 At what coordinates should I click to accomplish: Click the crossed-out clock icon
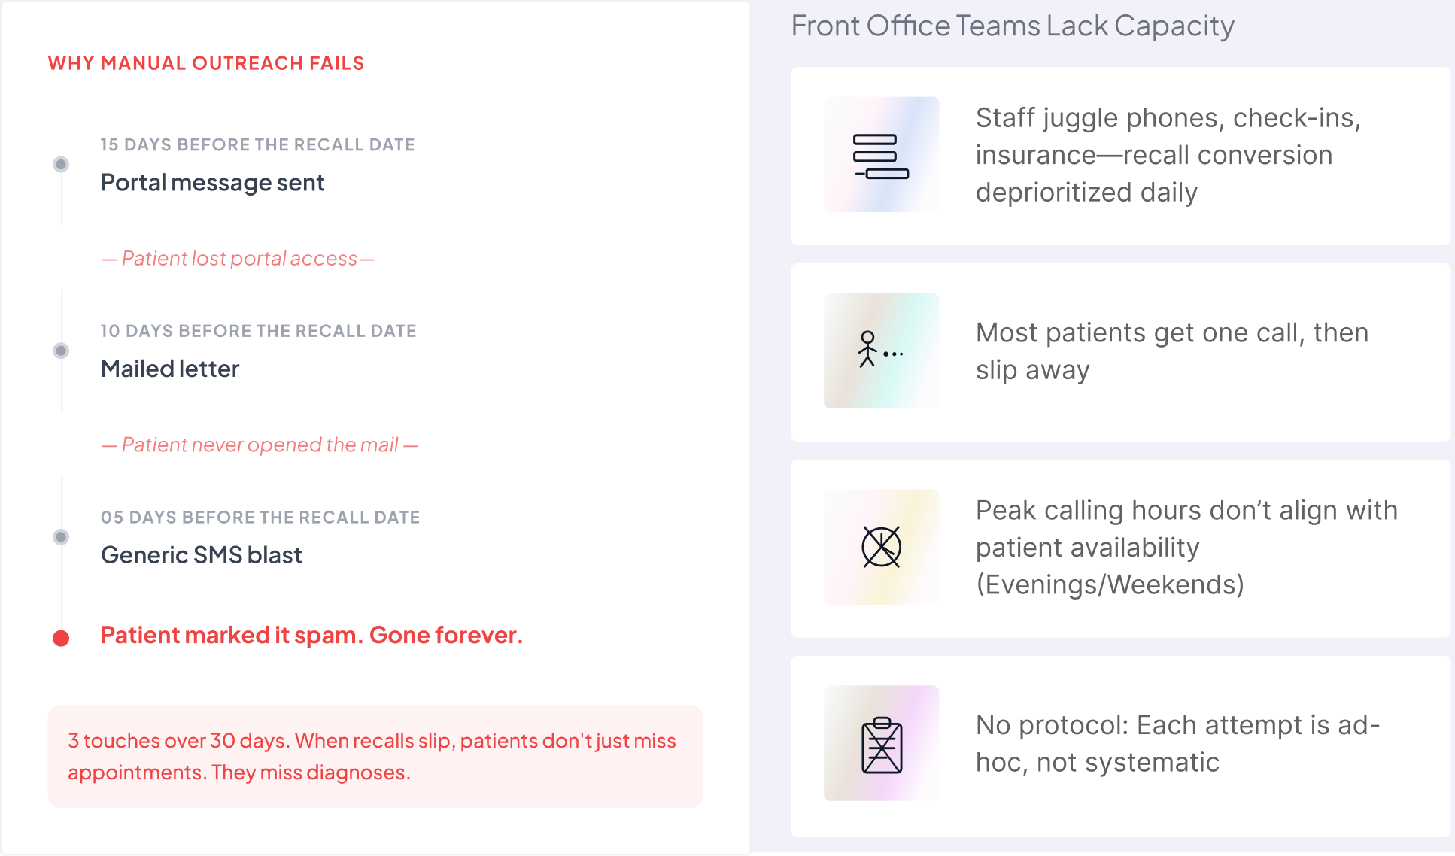(881, 547)
